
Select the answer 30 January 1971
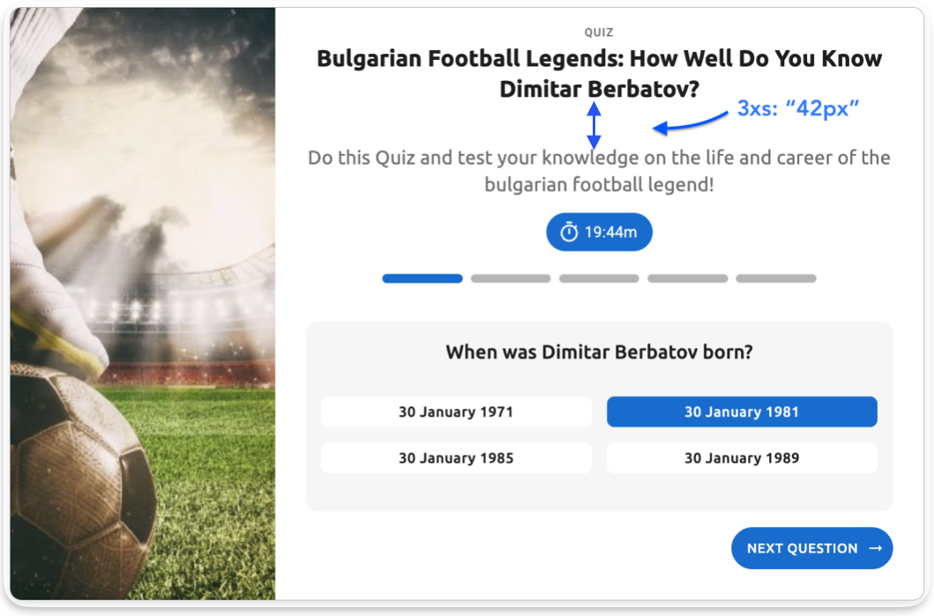coord(456,412)
